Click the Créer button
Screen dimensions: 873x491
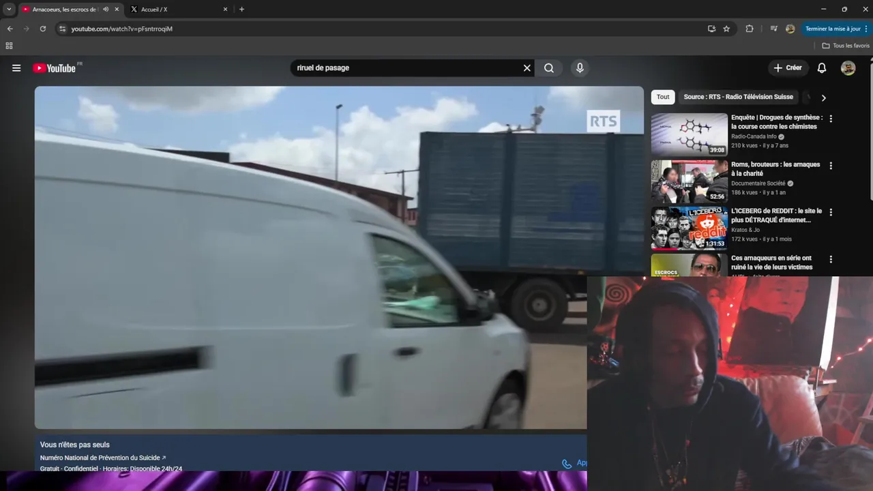[788, 68]
